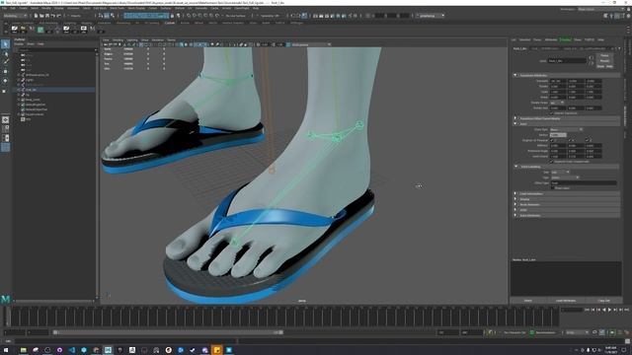Image resolution: width=632 pixels, height=355 pixels.
Task: Toggle Degrees of Freedom Y checkbox
Action: [x=570, y=140]
